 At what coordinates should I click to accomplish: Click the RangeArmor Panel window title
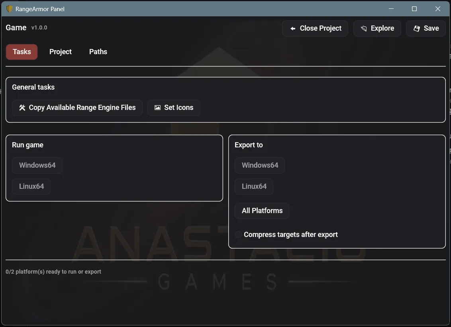click(x=40, y=9)
